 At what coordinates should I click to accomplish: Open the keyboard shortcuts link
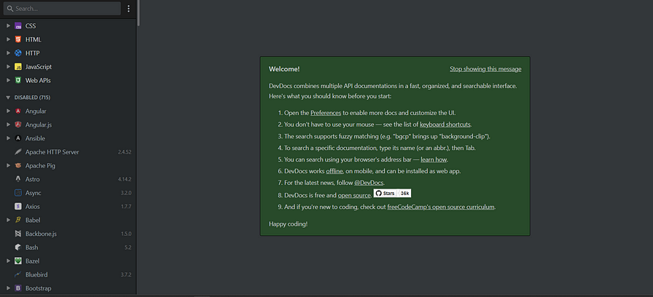click(445, 124)
